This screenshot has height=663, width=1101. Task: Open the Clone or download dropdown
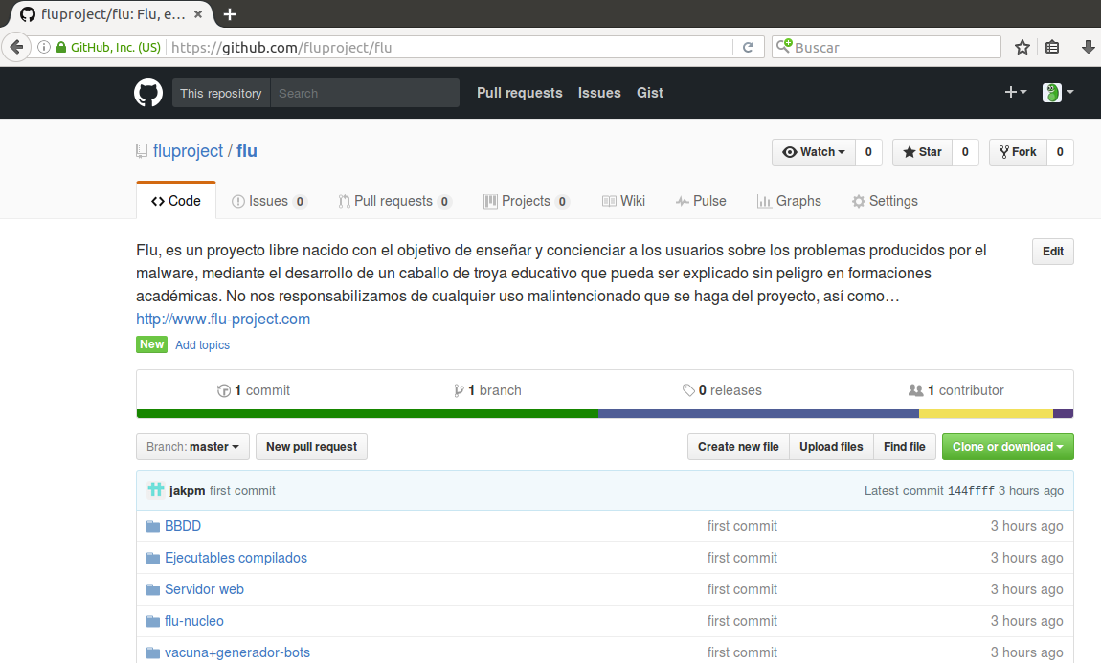1007,446
